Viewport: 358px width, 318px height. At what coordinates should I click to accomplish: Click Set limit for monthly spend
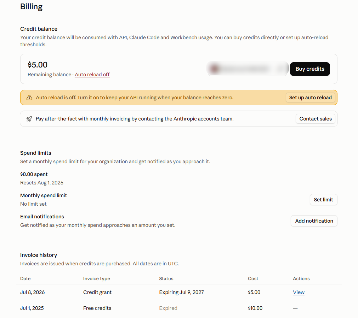pyautogui.click(x=323, y=200)
